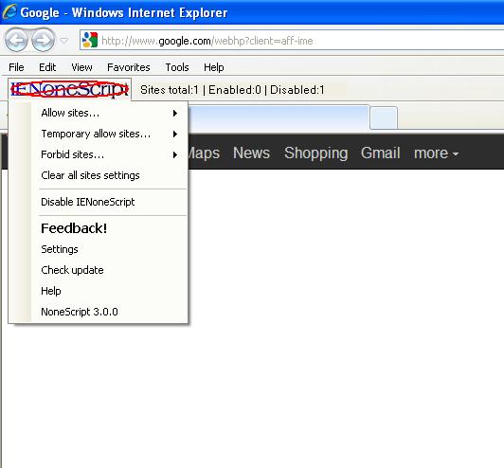Open the Shopping link in Google bar
The width and height of the screenshot is (504, 468).
[x=316, y=153]
